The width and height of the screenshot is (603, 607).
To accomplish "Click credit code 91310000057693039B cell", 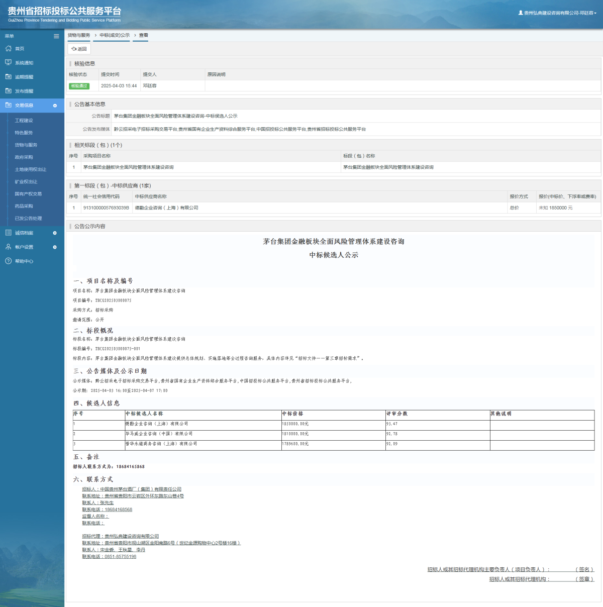I will pos(106,208).
